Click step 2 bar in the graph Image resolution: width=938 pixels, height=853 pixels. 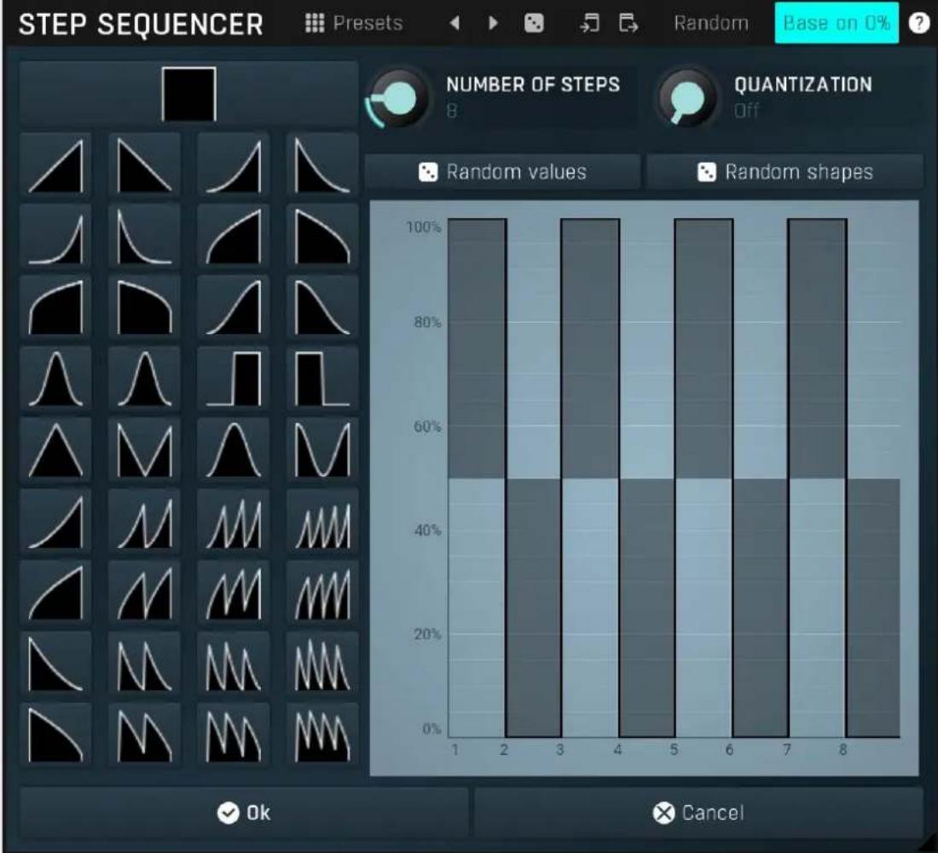click(x=534, y=608)
